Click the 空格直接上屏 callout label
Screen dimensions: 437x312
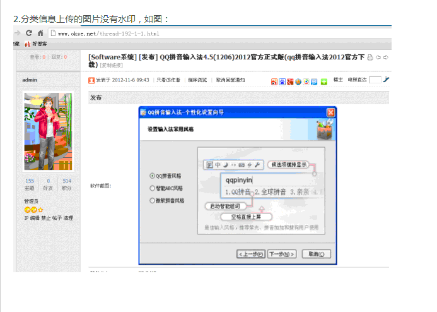coord(246,217)
